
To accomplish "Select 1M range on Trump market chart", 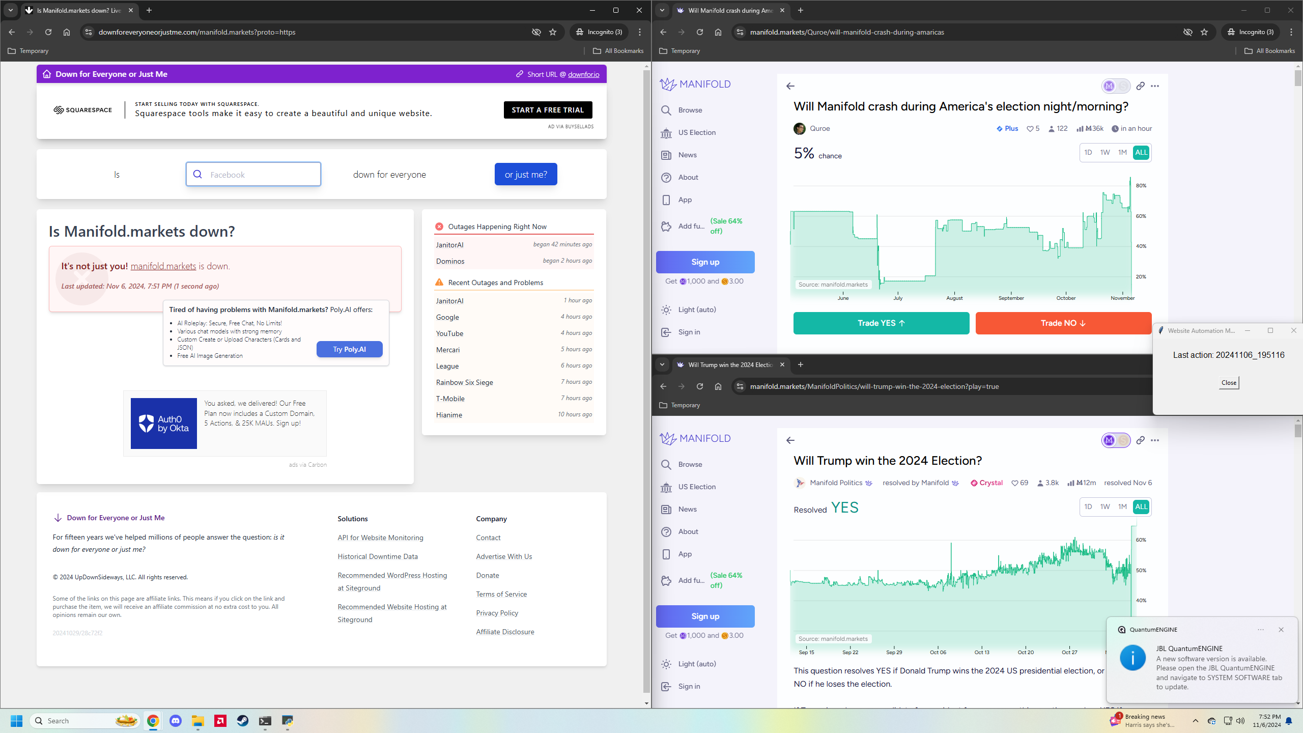I will [1122, 506].
